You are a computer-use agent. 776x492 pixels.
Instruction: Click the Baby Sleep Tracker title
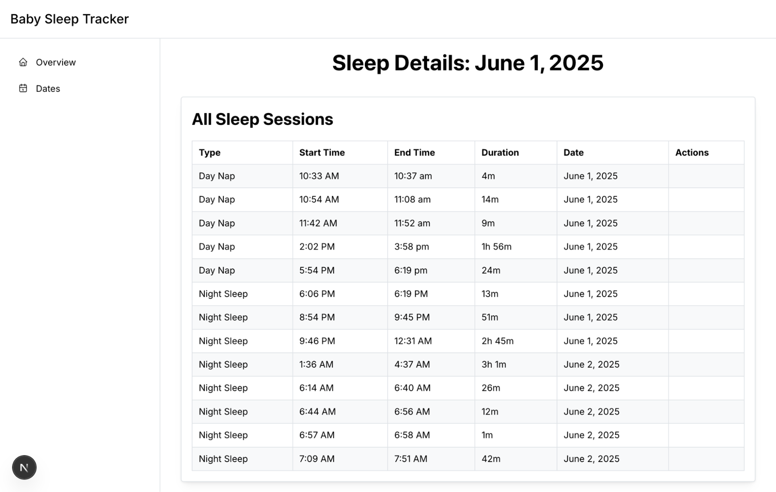69,19
